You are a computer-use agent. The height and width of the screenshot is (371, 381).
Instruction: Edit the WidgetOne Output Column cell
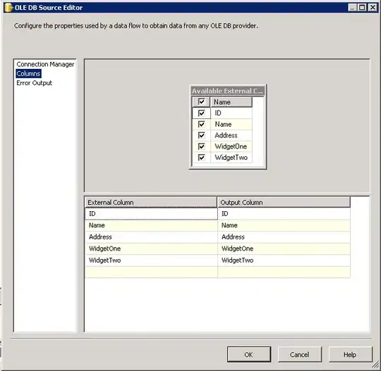[x=284, y=249]
